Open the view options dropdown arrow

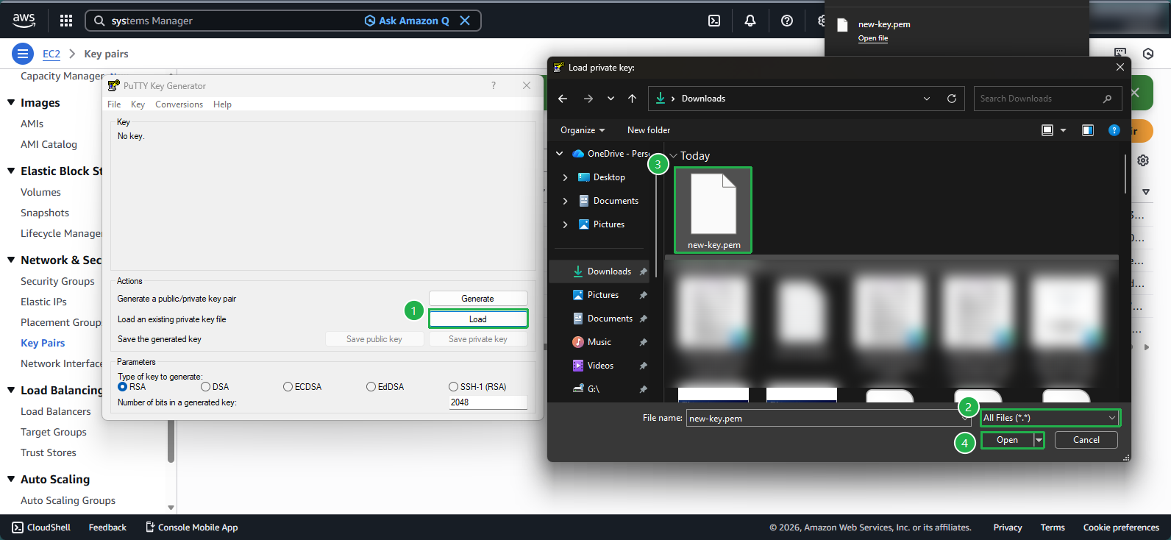[x=1063, y=130]
